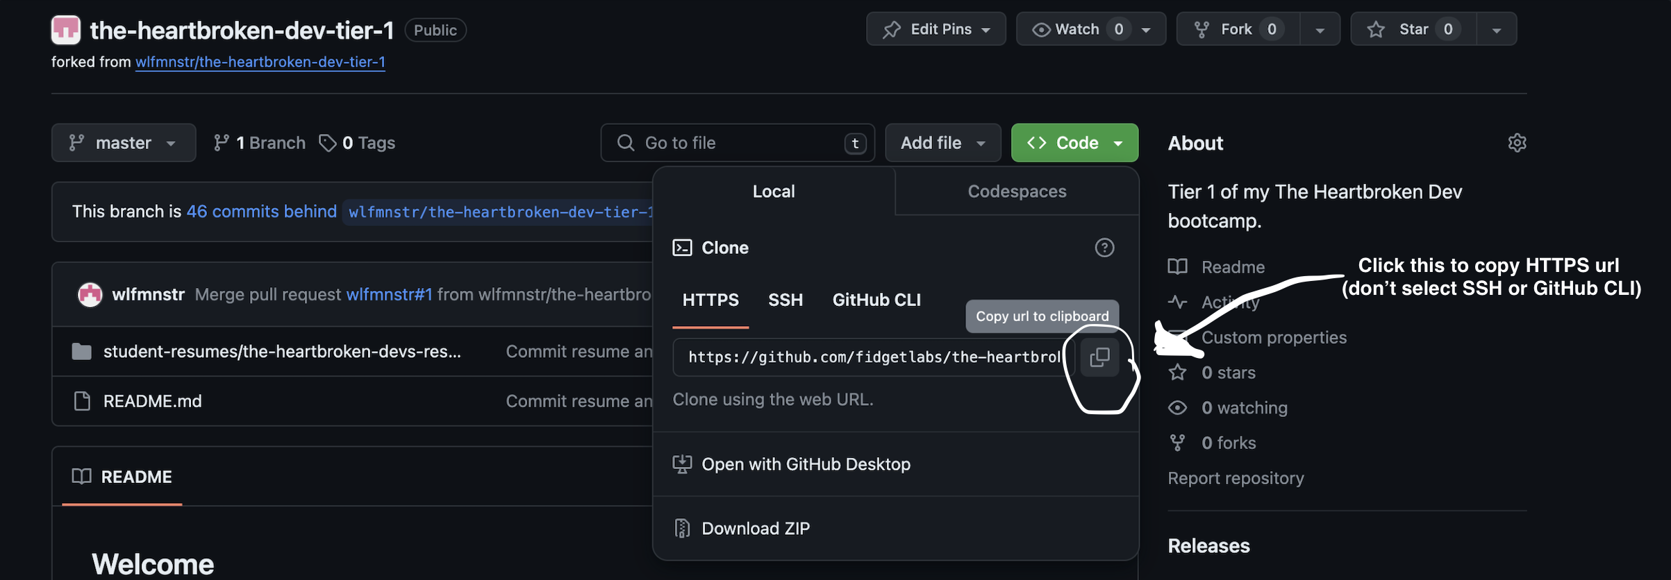The image size is (1671, 580).
Task: Select the HTTPS clone tab
Action: tap(710, 300)
